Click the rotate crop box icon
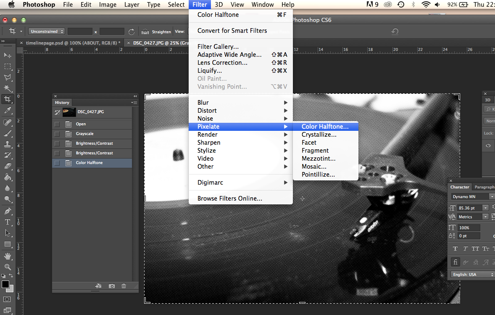Image resolution: width=495 pixels, height=315 pixels. 132,32
